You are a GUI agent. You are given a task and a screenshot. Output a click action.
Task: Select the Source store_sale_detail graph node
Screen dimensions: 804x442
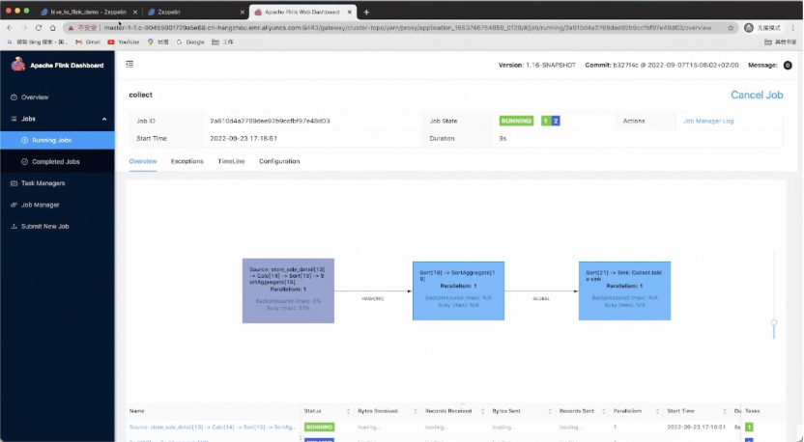[x=288, y=290]
